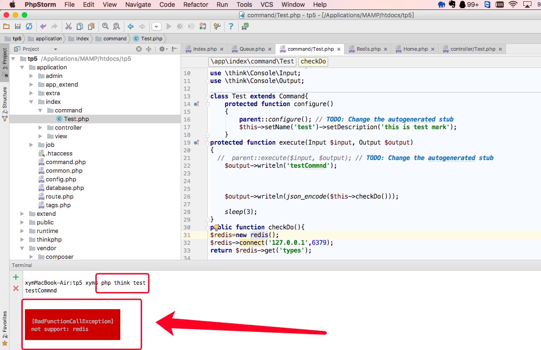Screen dimensions: 541x350
Task: Toggle the 1: Project tool window
Action: (5, 58)
